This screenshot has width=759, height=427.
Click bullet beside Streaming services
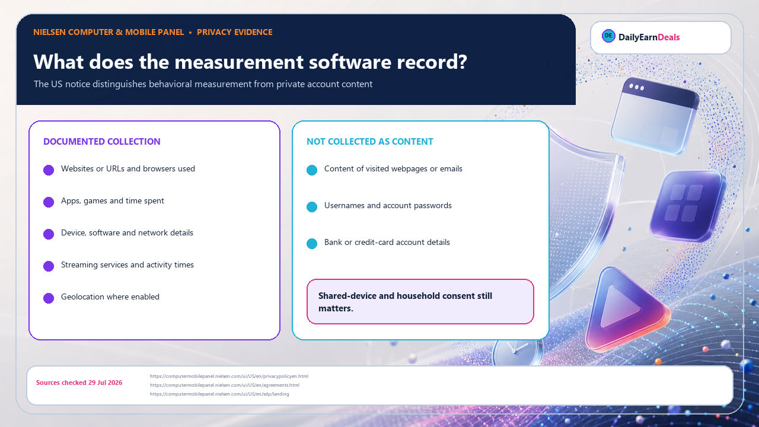(x=49, y=266)
